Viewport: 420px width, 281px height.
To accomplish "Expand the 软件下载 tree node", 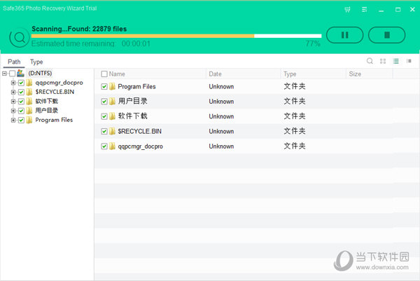I will pos(13,102).
